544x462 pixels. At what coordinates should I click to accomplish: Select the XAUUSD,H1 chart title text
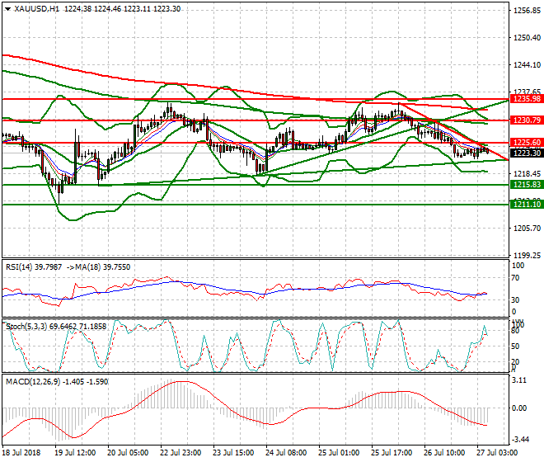pyautogui.click(x=37, y=9)
